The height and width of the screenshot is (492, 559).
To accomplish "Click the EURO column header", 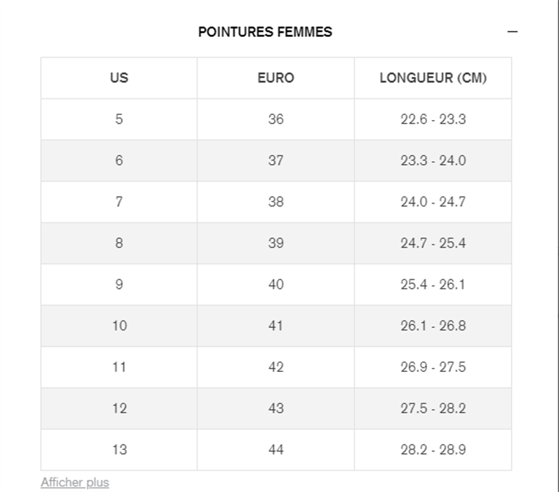I will (x=276, y=77).
